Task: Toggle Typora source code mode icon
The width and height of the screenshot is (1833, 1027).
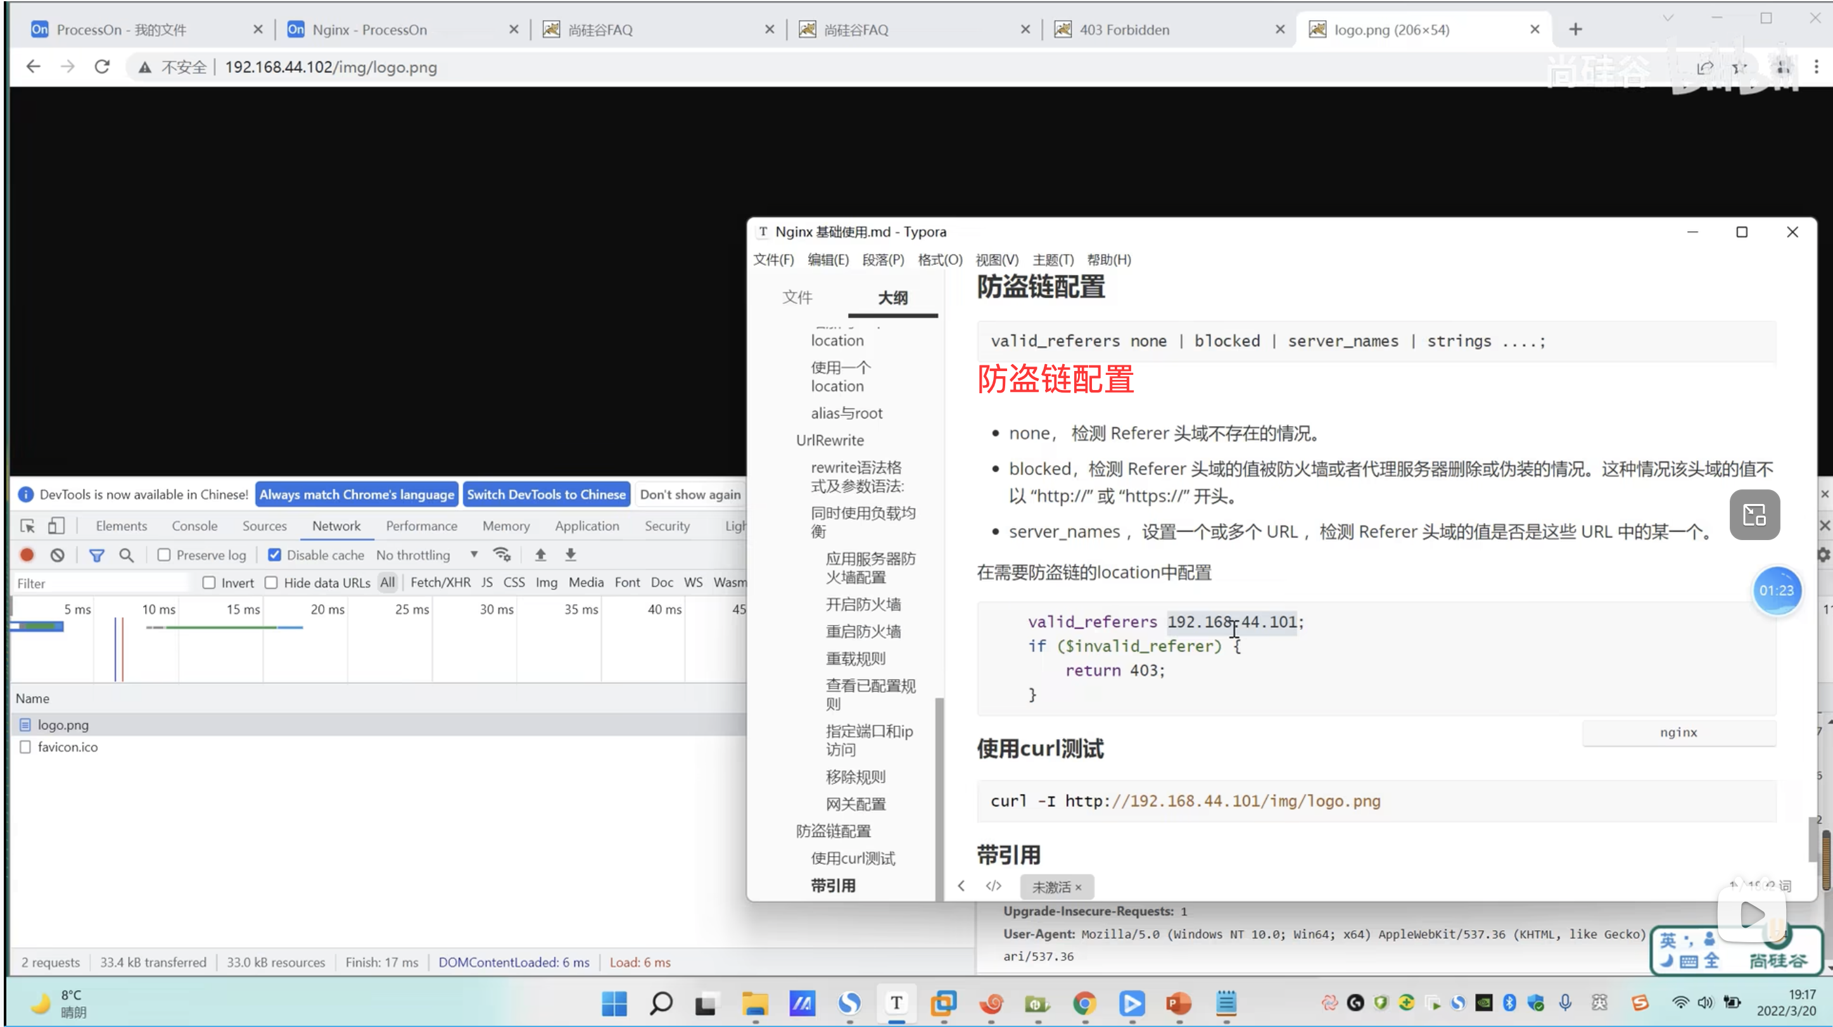Action: click(x=993, y=886)
